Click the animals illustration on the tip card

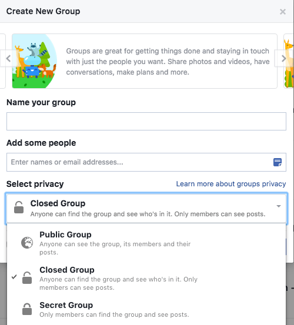[x=35, y=61]
